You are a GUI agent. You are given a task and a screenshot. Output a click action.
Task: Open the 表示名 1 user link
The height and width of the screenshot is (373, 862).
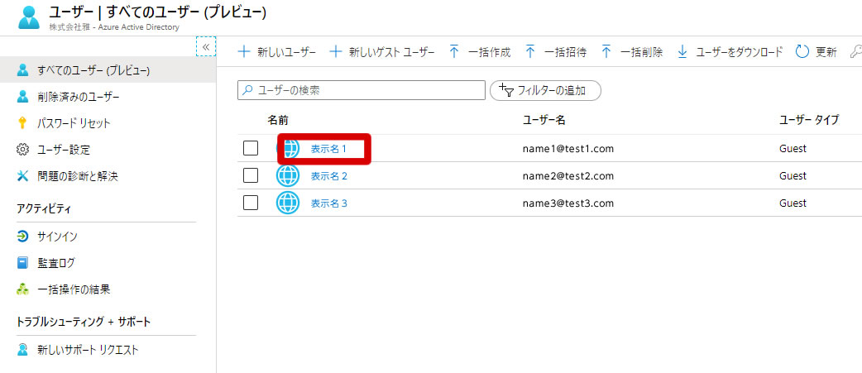[328, 149]
